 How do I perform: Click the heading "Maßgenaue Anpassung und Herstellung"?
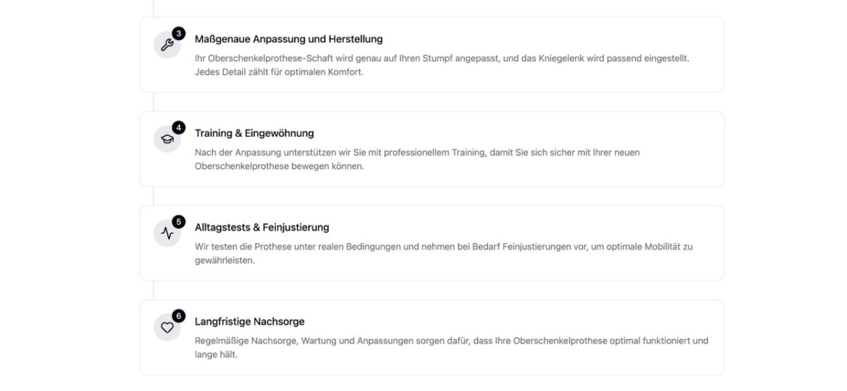pos(289,39)
